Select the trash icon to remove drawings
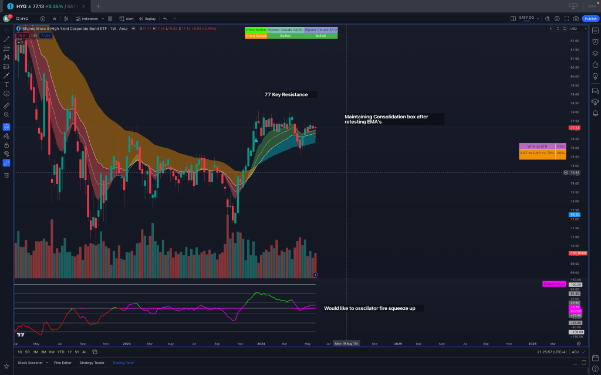 [x=6, y=175]
